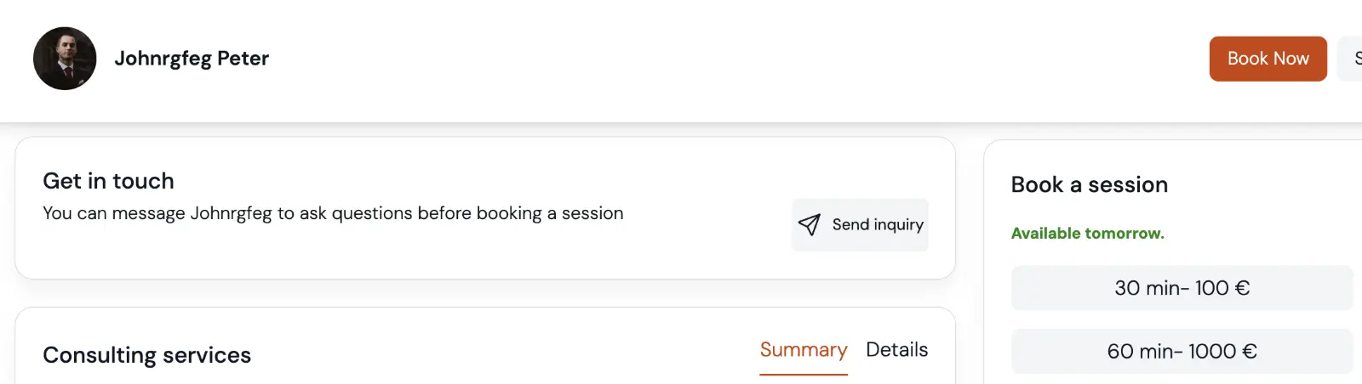Select the 30 min- 100 € session option
1362x384 pixels.
(x=1182, y=288)
